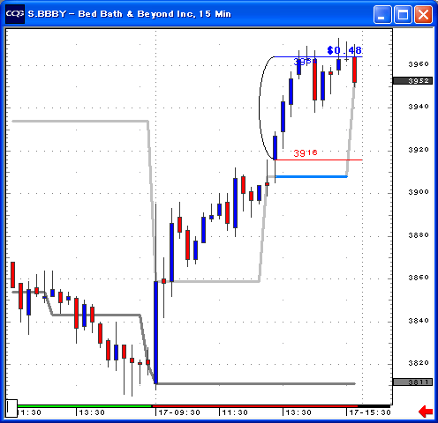Click the CQG logo icon in title bar
This screenshot has width=438, height=423.
pos(15,14)
